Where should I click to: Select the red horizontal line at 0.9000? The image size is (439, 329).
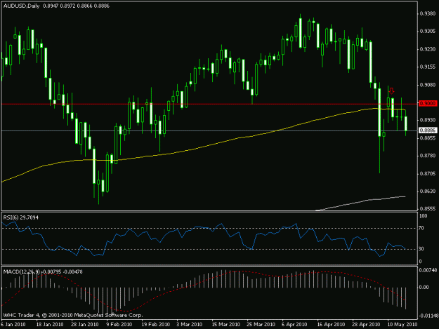point(209,104)
